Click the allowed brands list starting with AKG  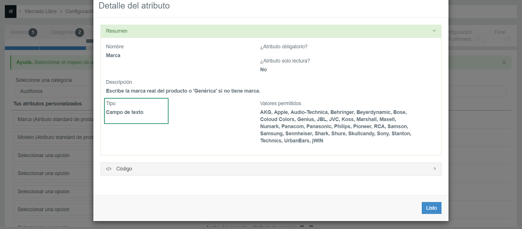click(x=336, y=126)
